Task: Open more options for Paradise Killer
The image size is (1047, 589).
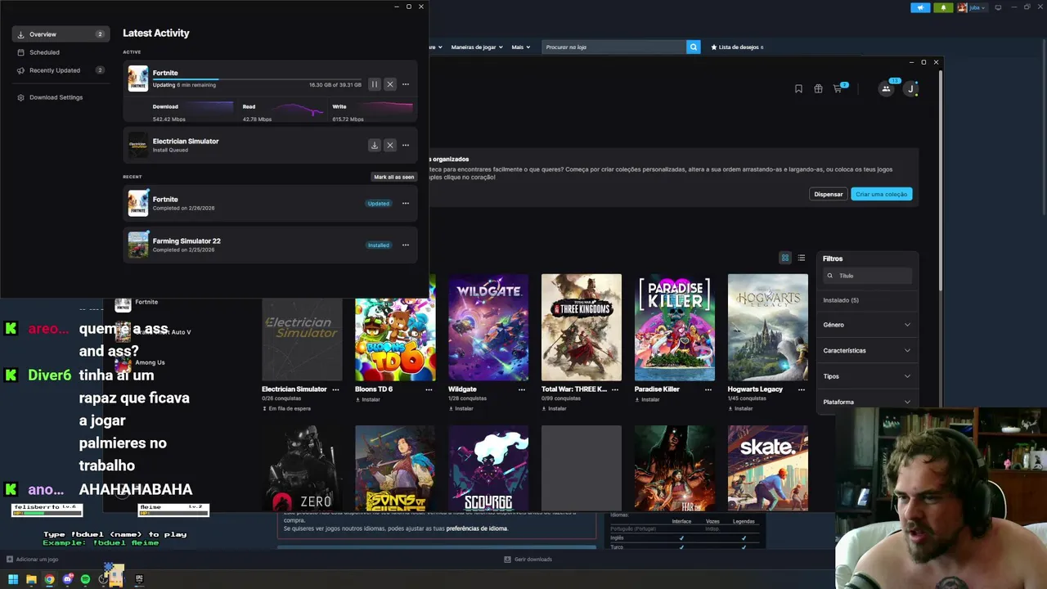Action: [x=708, y=389]
